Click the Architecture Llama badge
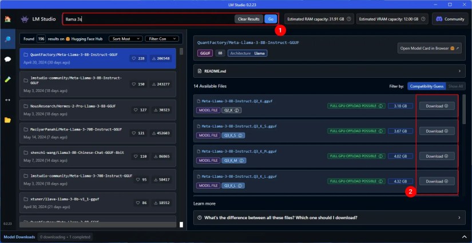The width and height of the screenshot is (472, 243). coord(247,53)
